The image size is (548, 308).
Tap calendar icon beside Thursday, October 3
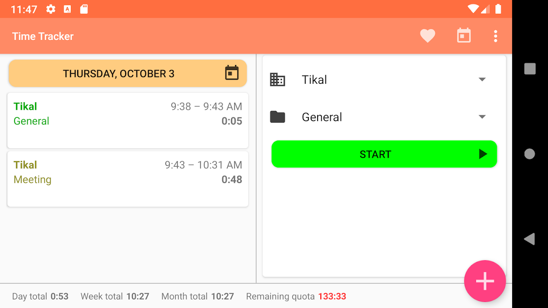(232, 73)
